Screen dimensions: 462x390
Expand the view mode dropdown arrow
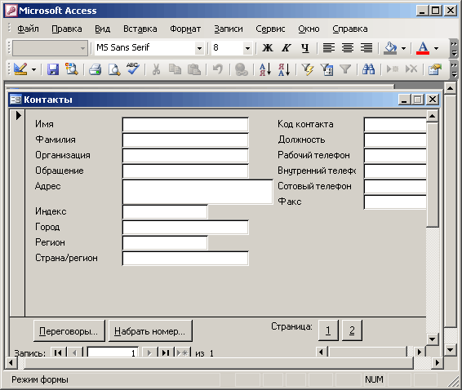point(34,70)
